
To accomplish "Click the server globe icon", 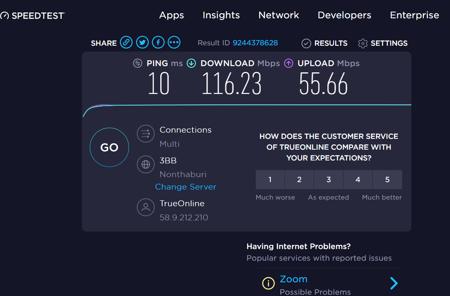I will (x=146, y=164).
